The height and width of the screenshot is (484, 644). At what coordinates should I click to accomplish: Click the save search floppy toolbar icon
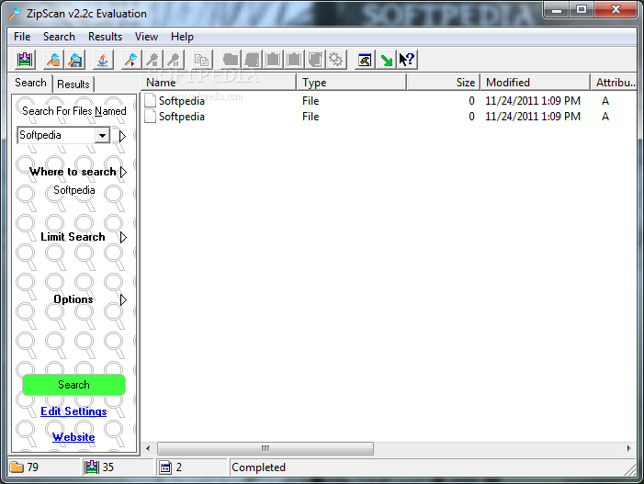74,60
